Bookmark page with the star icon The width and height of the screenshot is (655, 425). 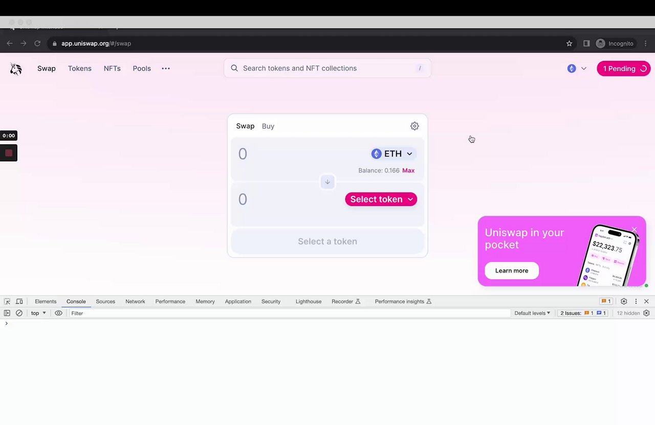coord(569,43)
